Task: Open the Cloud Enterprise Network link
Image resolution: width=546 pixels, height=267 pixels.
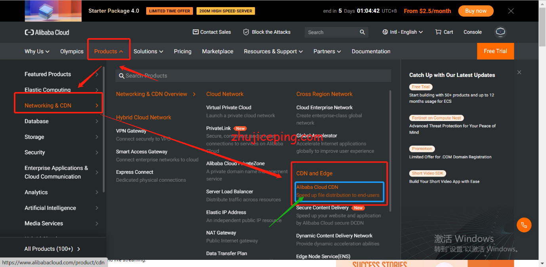Action: tap(325, 108)
